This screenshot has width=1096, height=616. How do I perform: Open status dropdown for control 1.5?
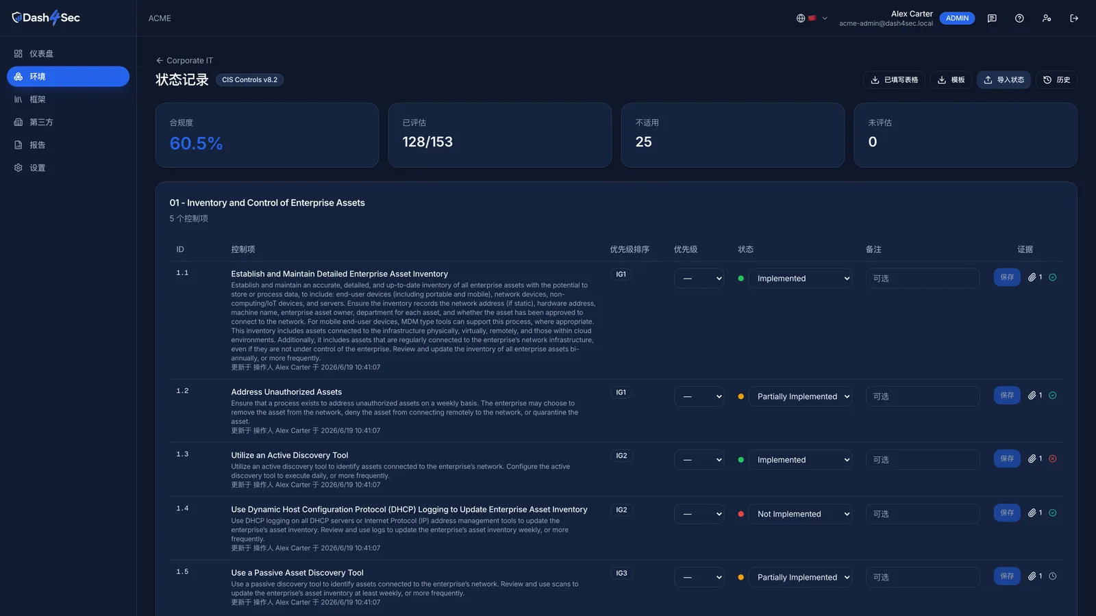[x=800, y=577]
